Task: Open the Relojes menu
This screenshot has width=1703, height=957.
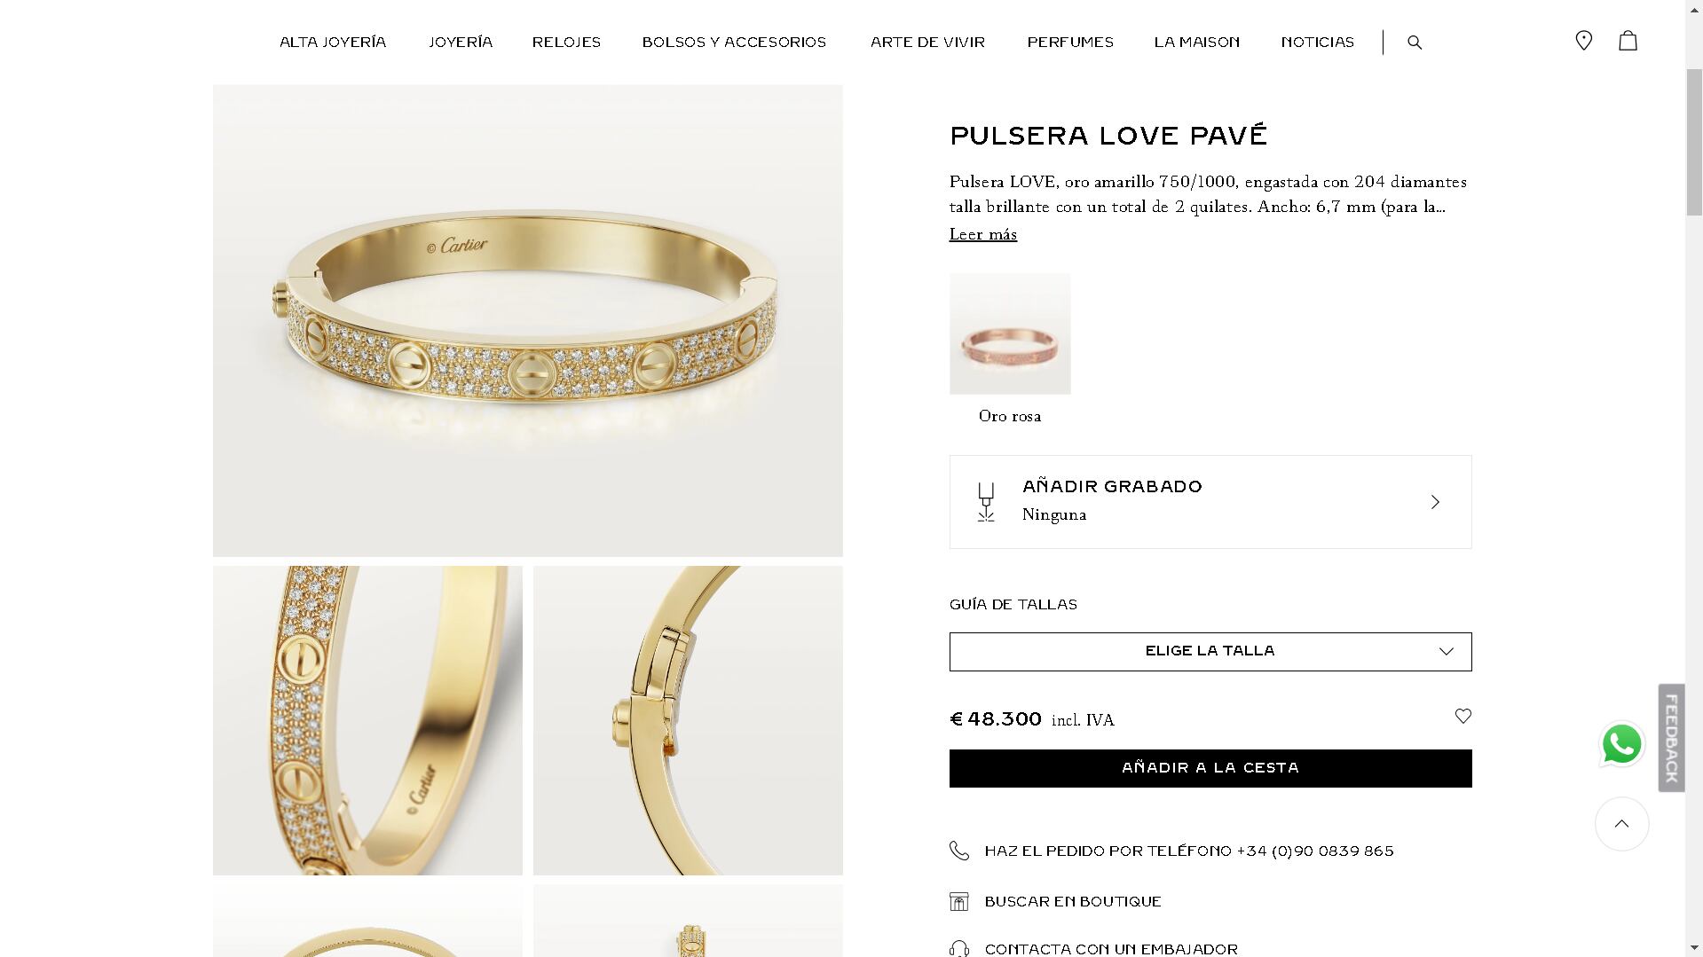Action: (566, 42)
